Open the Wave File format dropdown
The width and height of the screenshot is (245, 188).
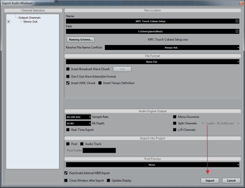pyautogui.click(x=152, y=62)
